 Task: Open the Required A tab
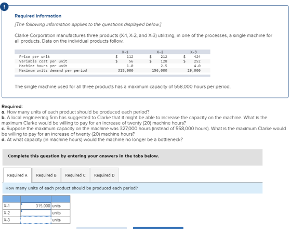17,175
